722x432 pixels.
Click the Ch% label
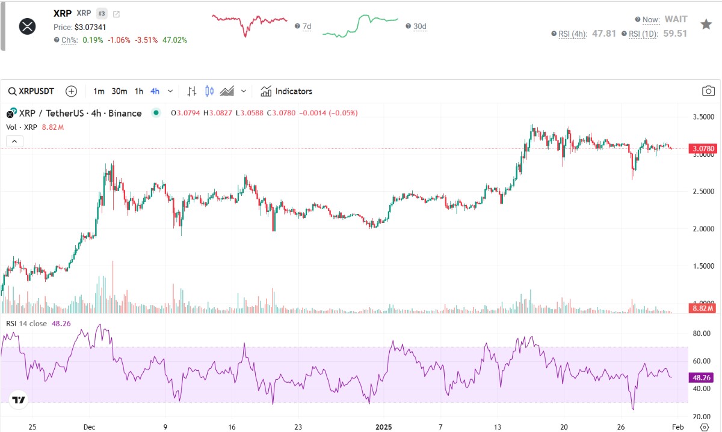pyautogui.click(x=70, y=40)
